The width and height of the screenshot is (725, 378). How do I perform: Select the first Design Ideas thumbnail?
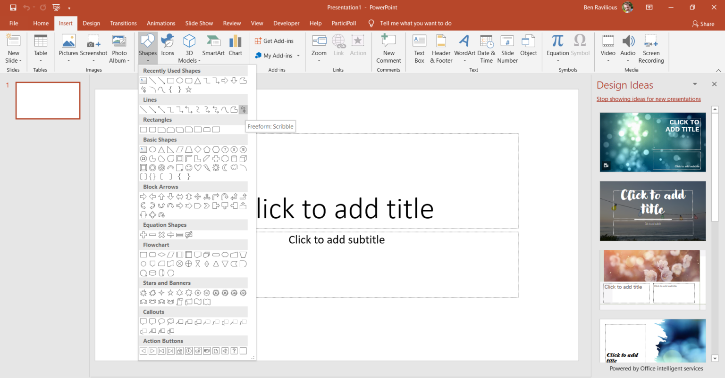point(652,142)
